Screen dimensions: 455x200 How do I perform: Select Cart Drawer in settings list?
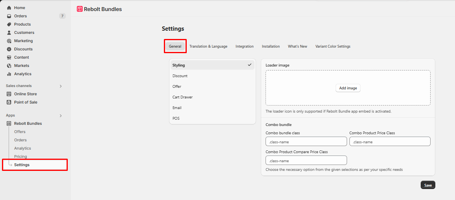pos(212,97)
